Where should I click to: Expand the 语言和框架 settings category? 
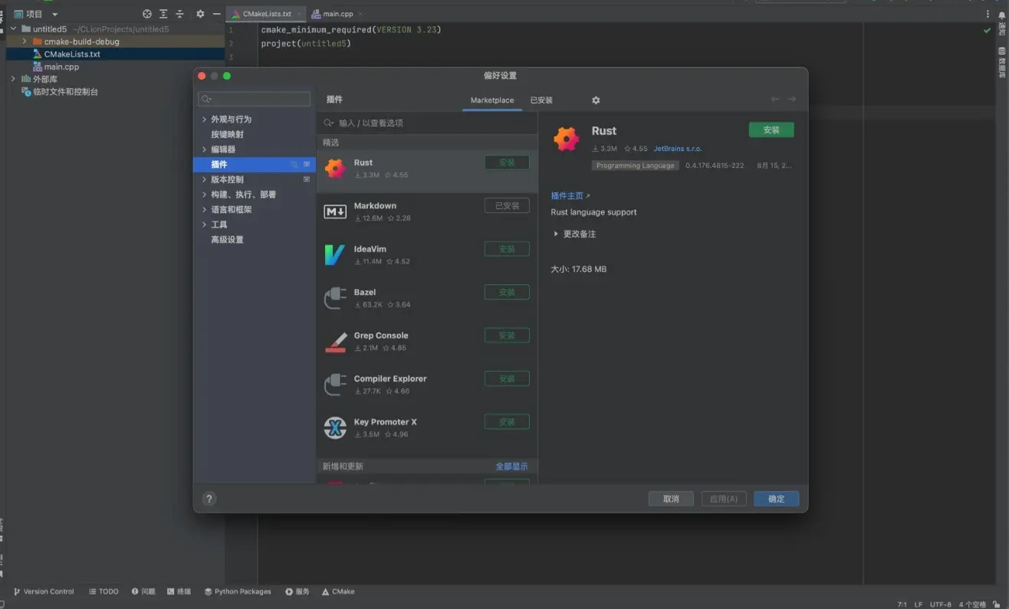[x=204, y=209]
